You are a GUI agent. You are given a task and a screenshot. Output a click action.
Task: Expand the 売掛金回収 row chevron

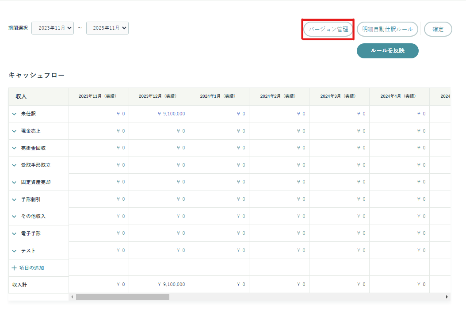pyautogui.click(x=14, y=148)
